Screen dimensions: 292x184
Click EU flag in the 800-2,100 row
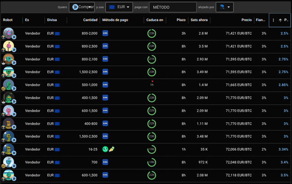pyautogui.click(x=57, y=59)
